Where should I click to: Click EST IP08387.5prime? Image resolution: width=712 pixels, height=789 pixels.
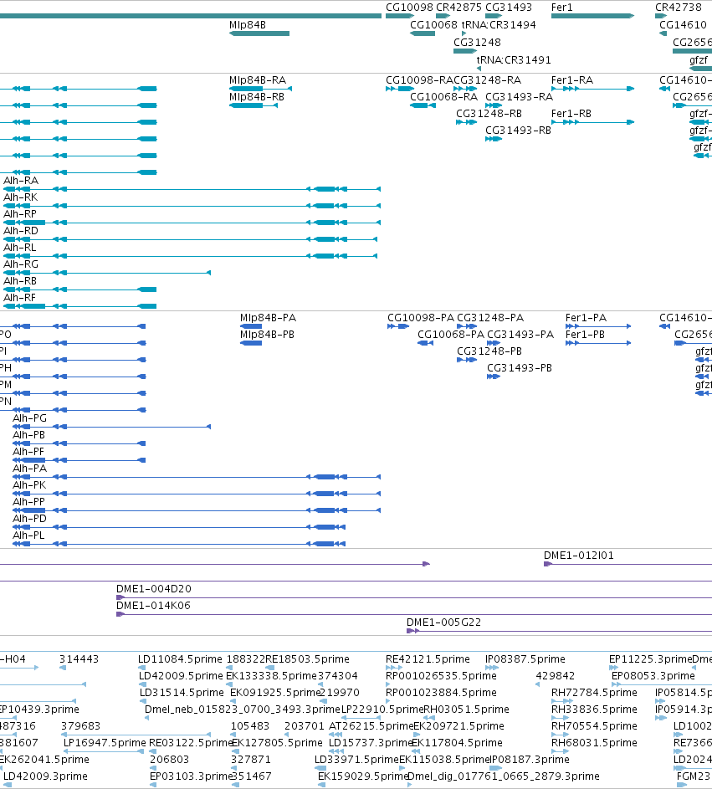(x=525, y=659)
